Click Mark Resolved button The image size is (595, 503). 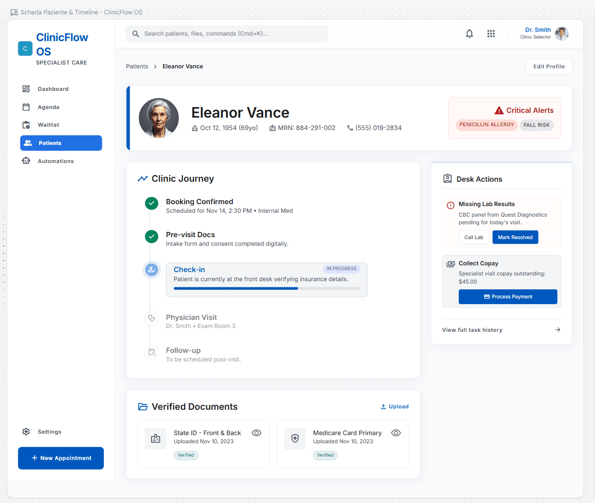click(515, 237)
